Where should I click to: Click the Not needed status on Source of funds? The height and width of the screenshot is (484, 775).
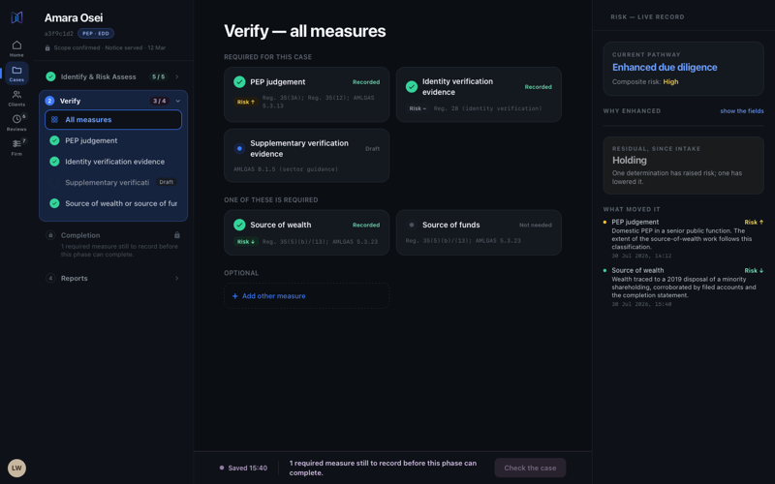click(536, 225)
